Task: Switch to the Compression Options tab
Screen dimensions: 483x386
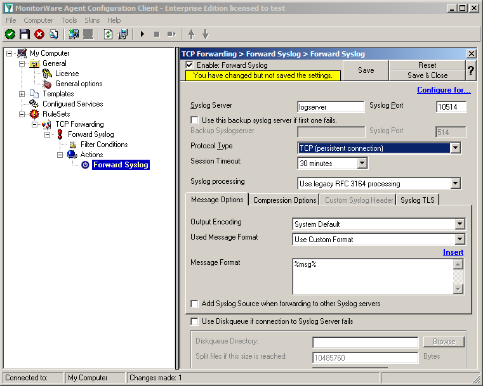Action: [284, 200]
